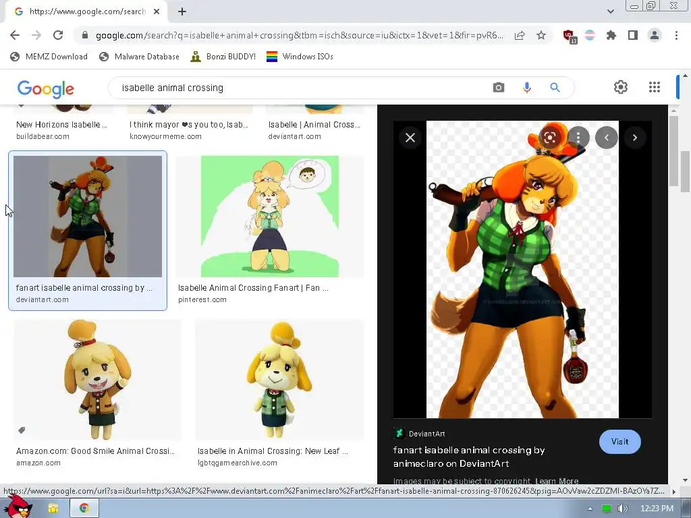Click 'Isabelle | Animal Cross' deviantart result
This screenshot has width=691, height=518.
click(314, 125)
